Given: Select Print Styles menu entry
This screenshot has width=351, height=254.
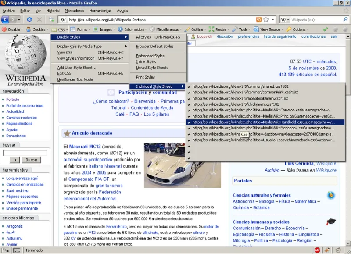Looking at the screenshot, I should (158, 77).
